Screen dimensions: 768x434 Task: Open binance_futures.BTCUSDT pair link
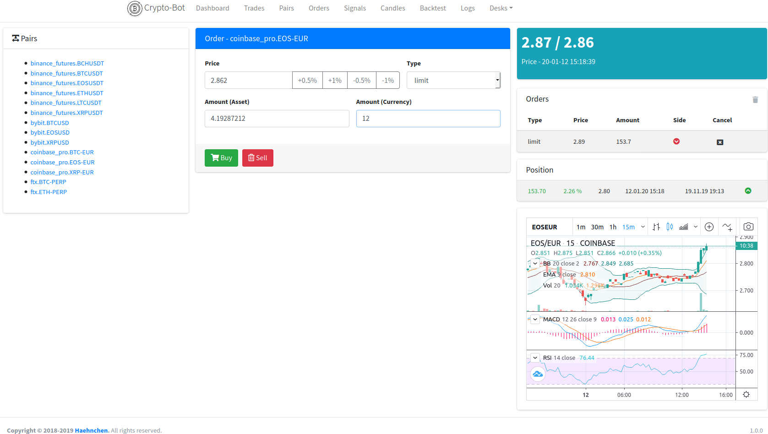pos(67,74)
